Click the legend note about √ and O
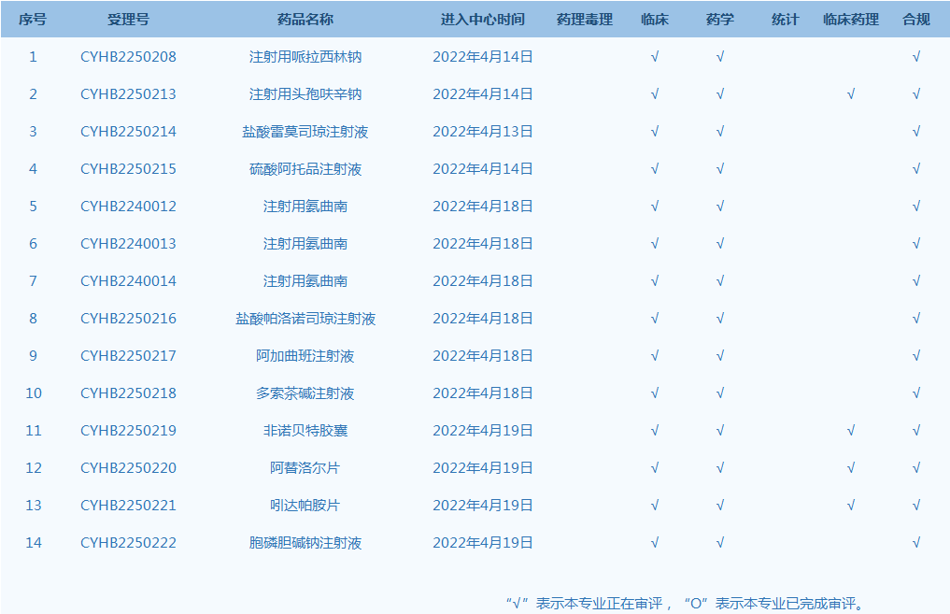The image size is (950, 614). (686, 604)
